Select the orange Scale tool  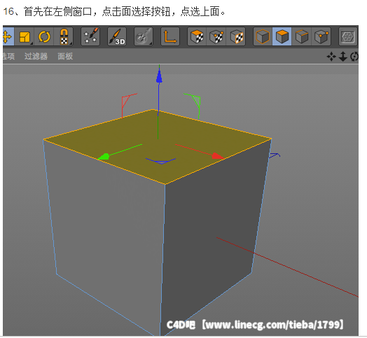point(25,36)
